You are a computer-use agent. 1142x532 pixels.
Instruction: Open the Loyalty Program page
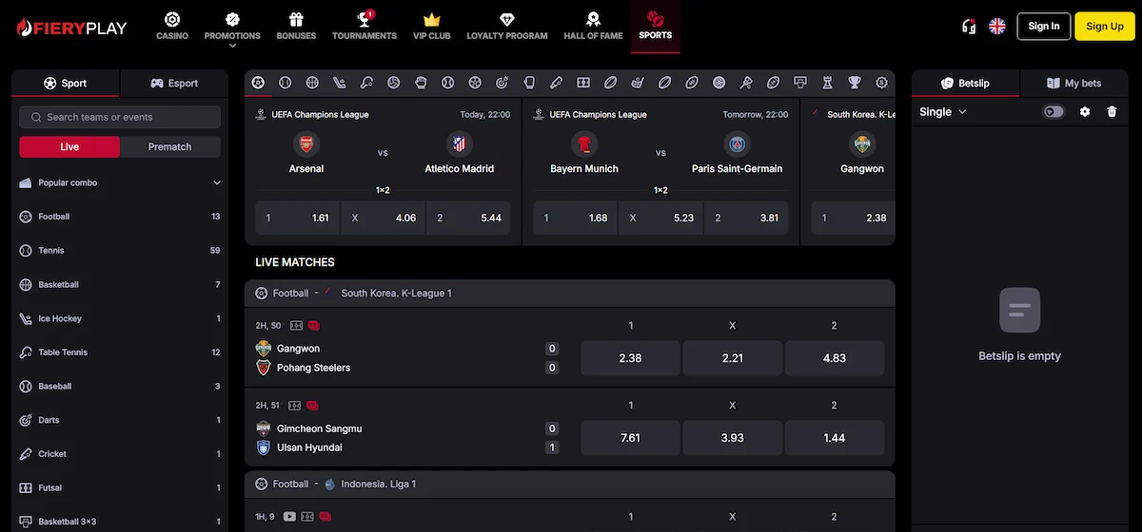(507, 26)
